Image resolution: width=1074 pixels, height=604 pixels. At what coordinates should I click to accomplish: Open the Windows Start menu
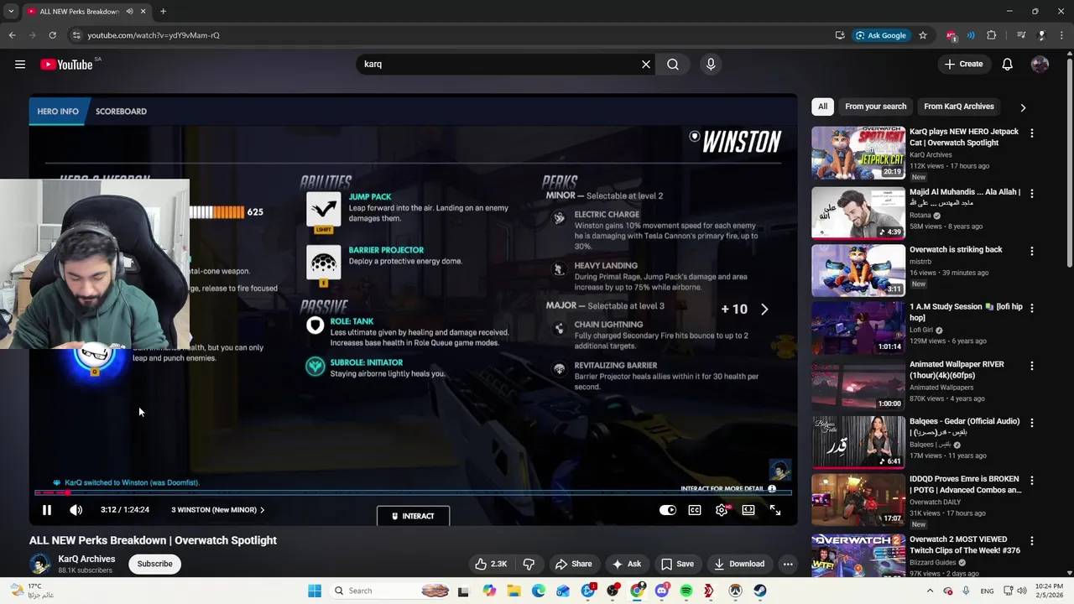pyautogui.click(x=315, y=591)
